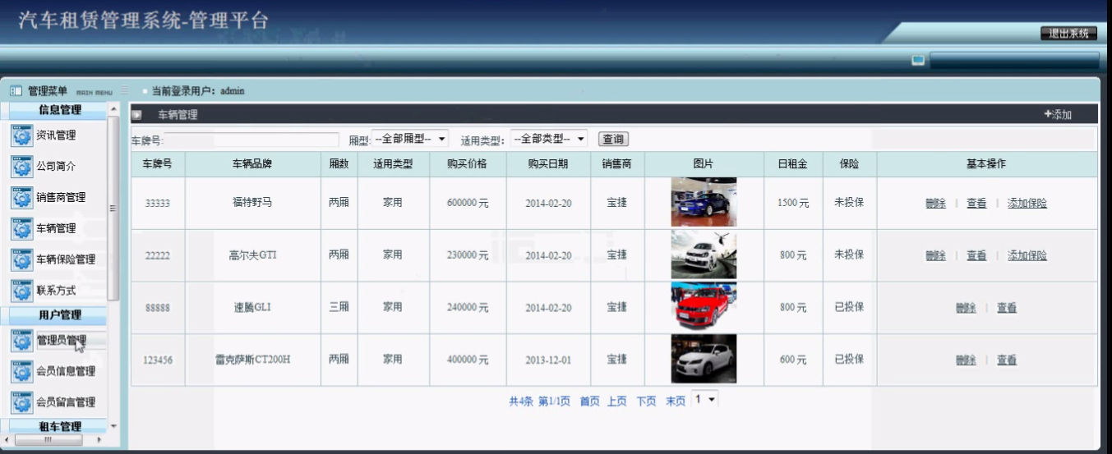This screenshot has width=1112, height=454.
Task: Open the 全部类型 dropdown
Action: (x=549, y=139)
